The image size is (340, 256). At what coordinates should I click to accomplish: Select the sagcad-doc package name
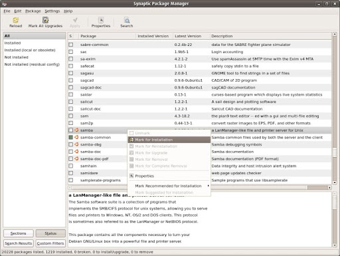tap(91, 87)
